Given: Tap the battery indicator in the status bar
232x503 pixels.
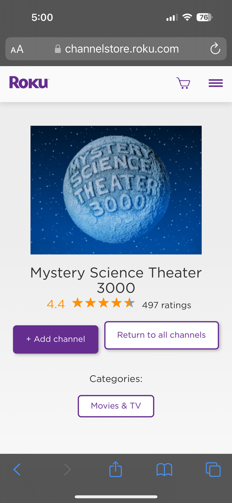Looking at the screenshot, I should click(204, 17).
